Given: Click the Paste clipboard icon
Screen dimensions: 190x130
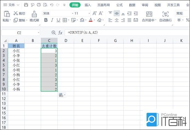Looking at the screenshot, I should pyautogui.click(x=7, y=14).
